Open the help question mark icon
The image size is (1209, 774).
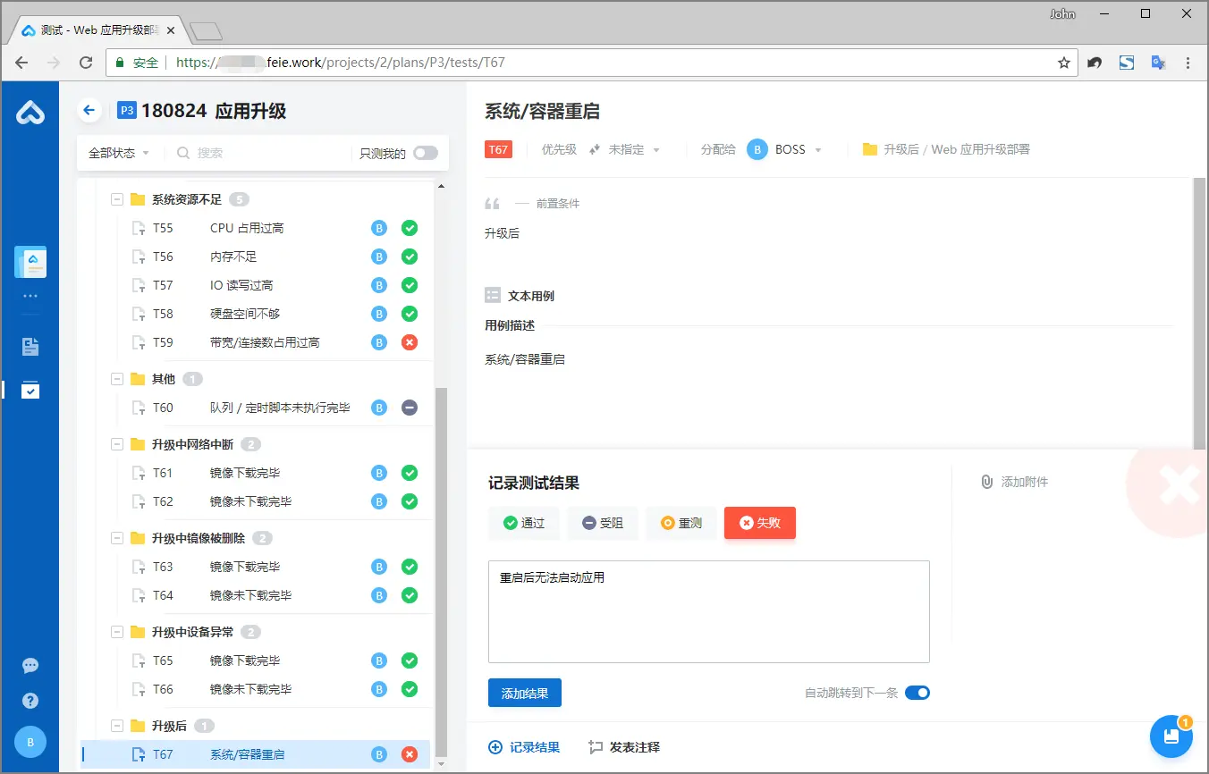click(x=30, y=701)
